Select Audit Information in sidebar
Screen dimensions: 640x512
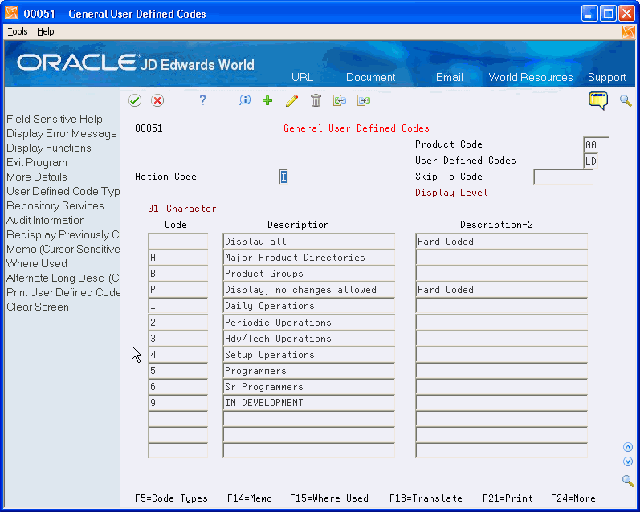pyautogui.click(x=46, y=221)
